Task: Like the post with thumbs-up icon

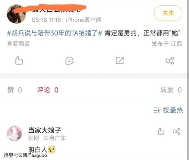Action: point(19,61)
